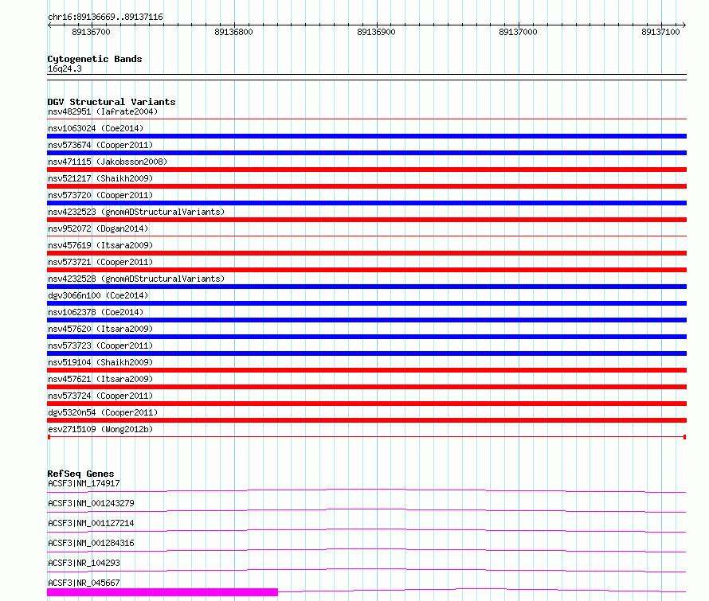
Task: Open variant nsv952072 (Dogan2014)
Action: pyautogui.click(x=98, y=228)
